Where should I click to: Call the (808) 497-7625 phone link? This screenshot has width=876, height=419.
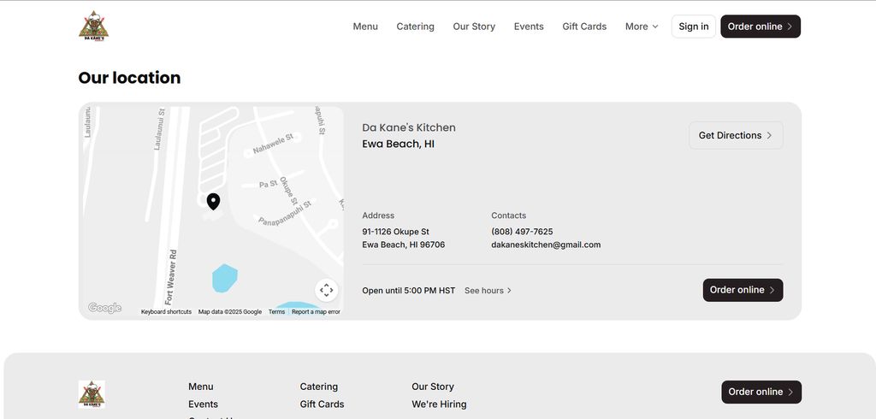(522, 232)
